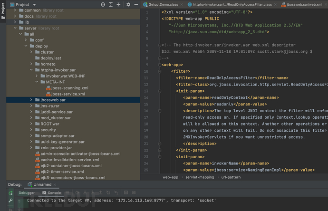The width and height of the screenshot is (328, 211).
Task: Switch to the ReadOnlyAccessFilter.class tab
Action: pos(232,4)
